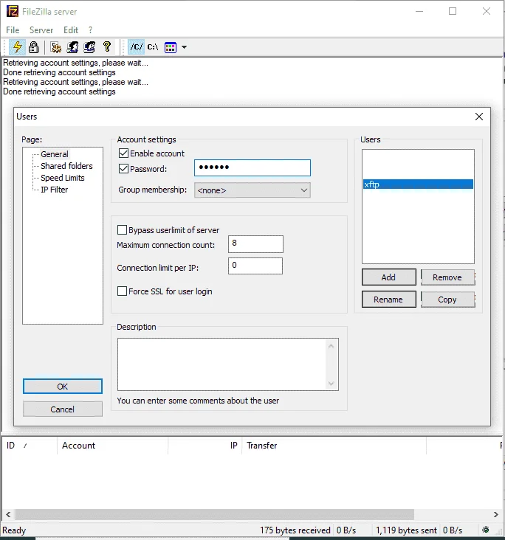Expand the sorting dropdown arrow in toolbar

tap(184, 47)
